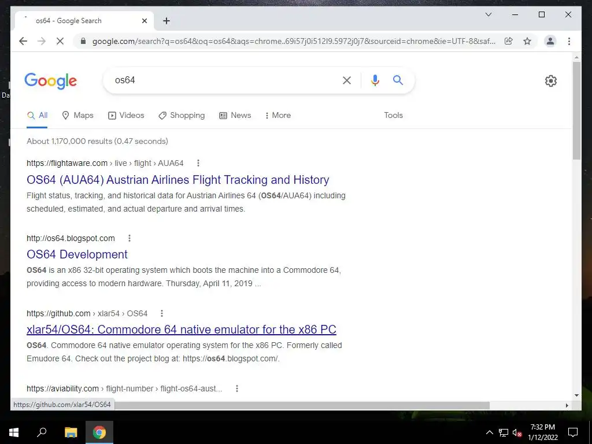Screen dimensions: 592x444
Task: Click the scroll up arrow
Action: [576, 57]
